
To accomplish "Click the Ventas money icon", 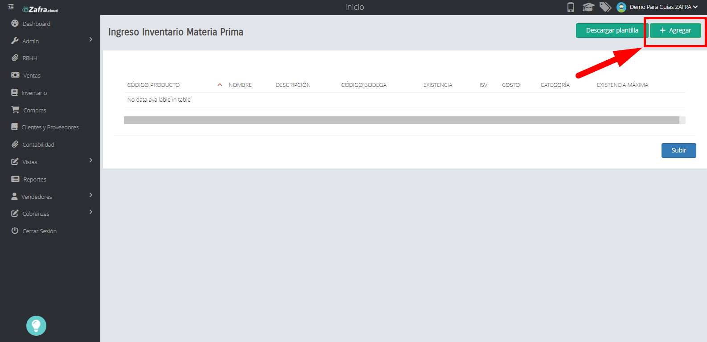I will [x=15, y=75].
